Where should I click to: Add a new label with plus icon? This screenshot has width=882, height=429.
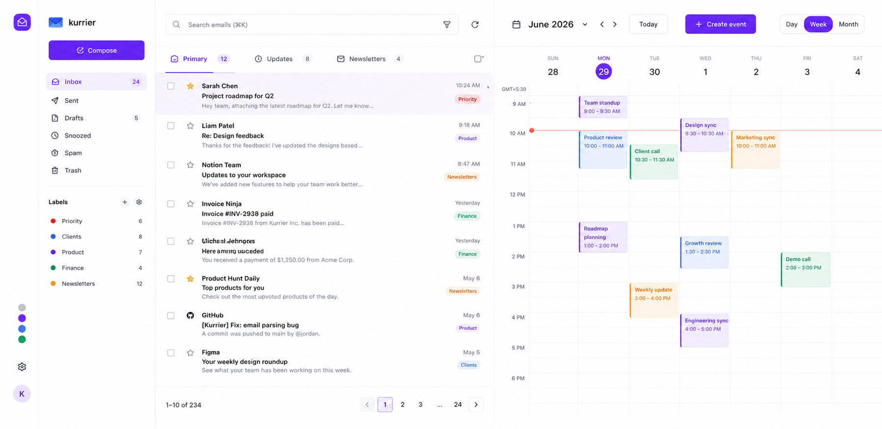(x=125, y=202)
